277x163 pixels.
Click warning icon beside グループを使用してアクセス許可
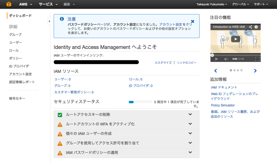pyautogui.click(x=60, y=144)
